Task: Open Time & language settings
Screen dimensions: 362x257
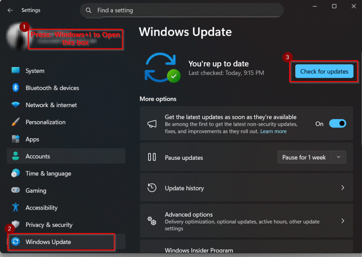Action: coord(66,173)
